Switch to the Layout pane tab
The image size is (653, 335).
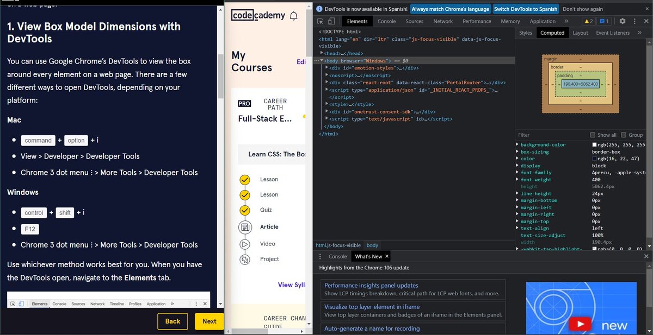click(580, 33)
